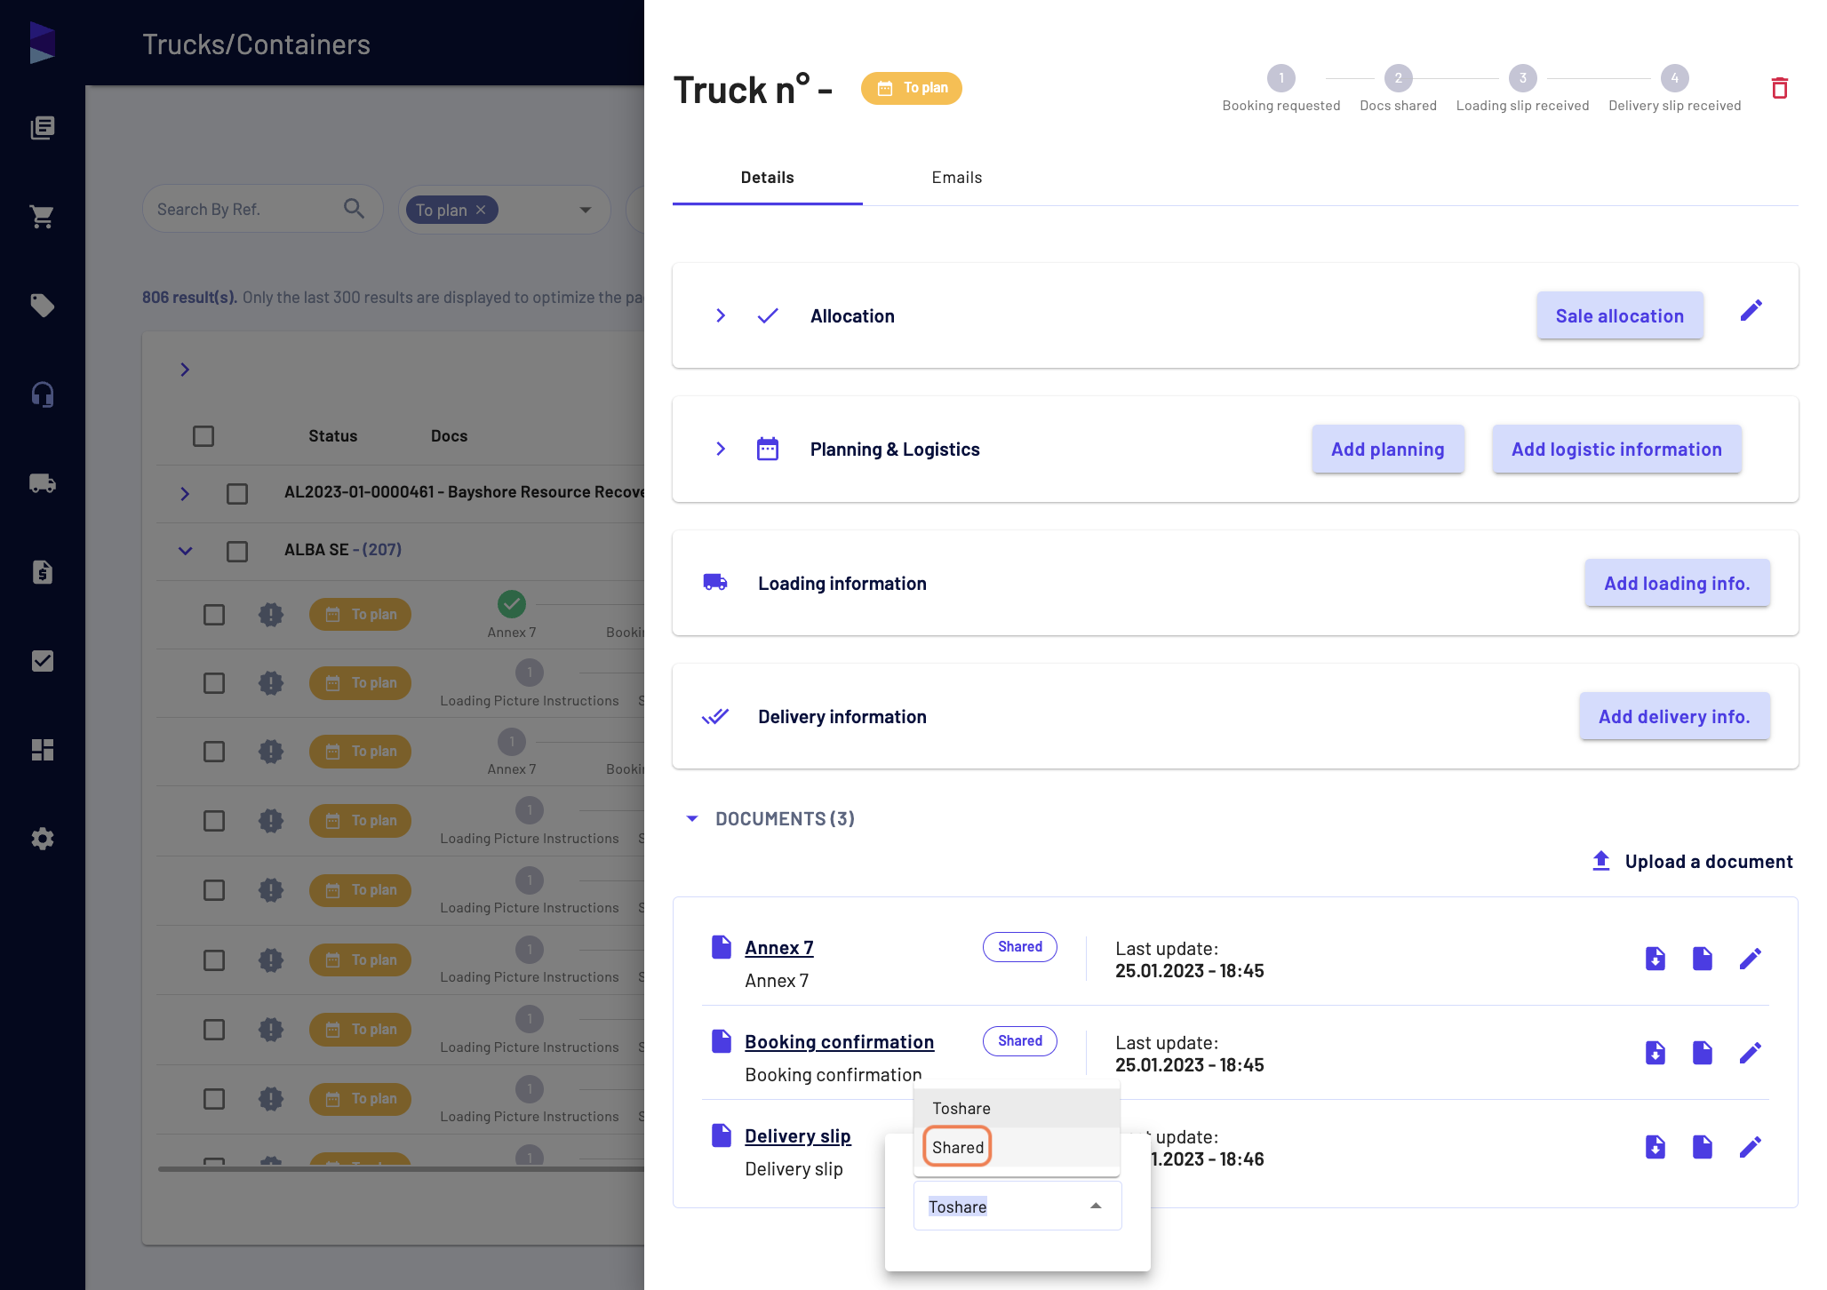Click the Search By Ref. input field
1827x1290 pixels.
point(262,209)
